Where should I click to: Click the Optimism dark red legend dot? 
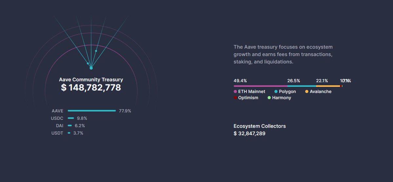(235, 98)
